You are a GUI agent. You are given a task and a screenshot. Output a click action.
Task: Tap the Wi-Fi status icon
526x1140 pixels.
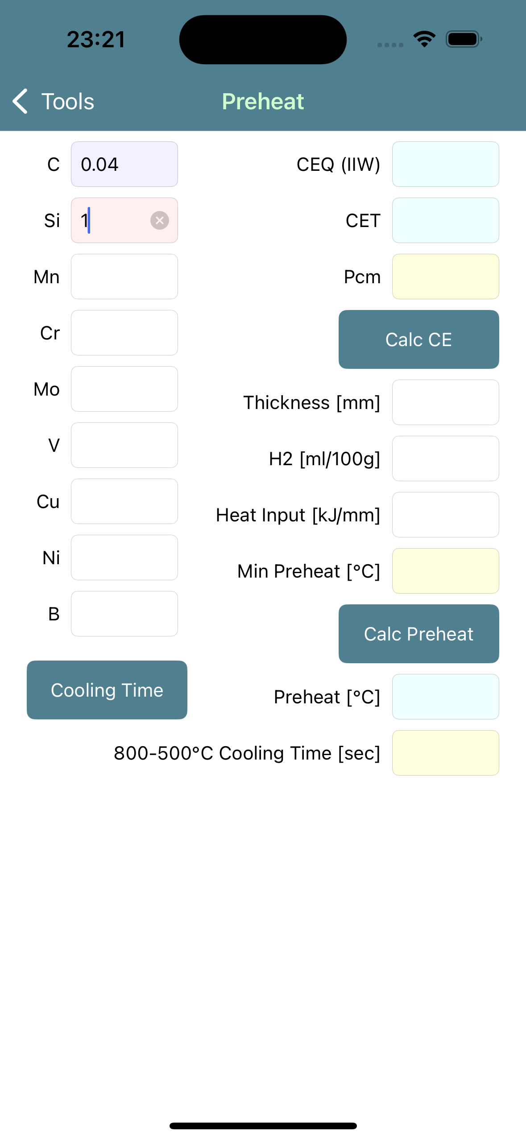click(x=424, y=39)
